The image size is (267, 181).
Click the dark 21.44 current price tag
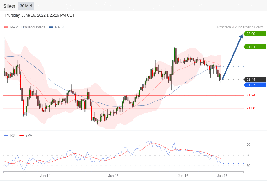click(x=255, y=80)
